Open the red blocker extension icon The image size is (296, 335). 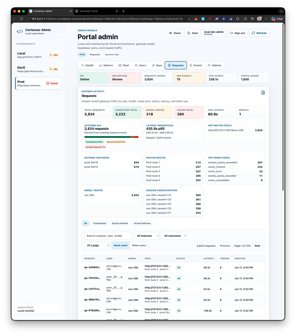point(210,19)
